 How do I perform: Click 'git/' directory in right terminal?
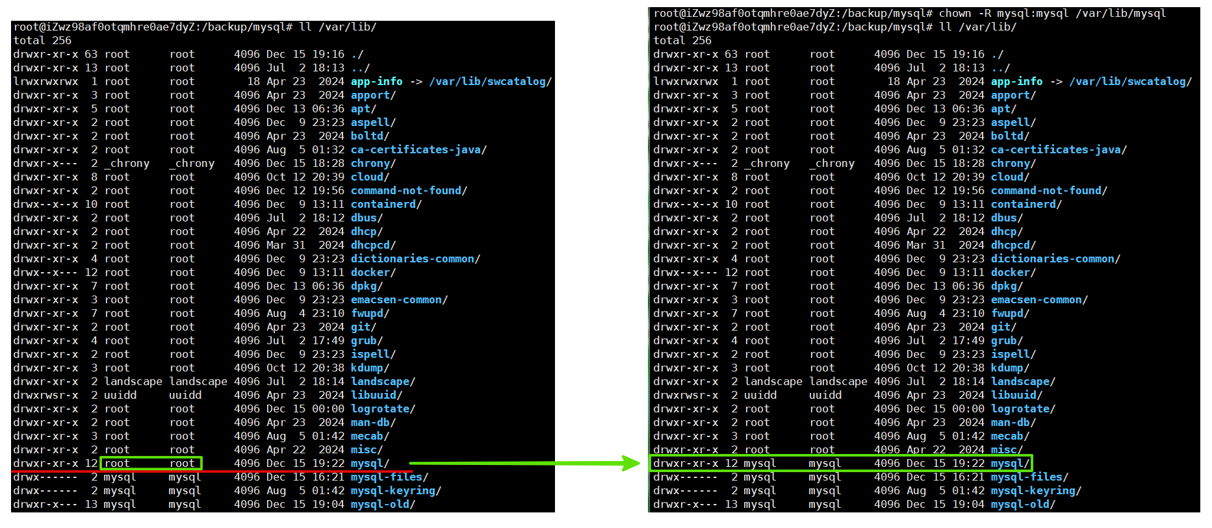point(1004,327)
